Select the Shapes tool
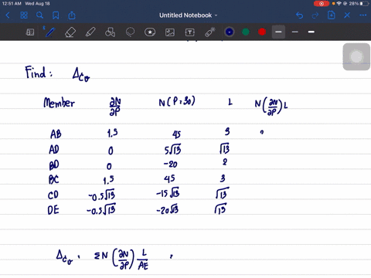371x278 pixels. pos(110,32)
